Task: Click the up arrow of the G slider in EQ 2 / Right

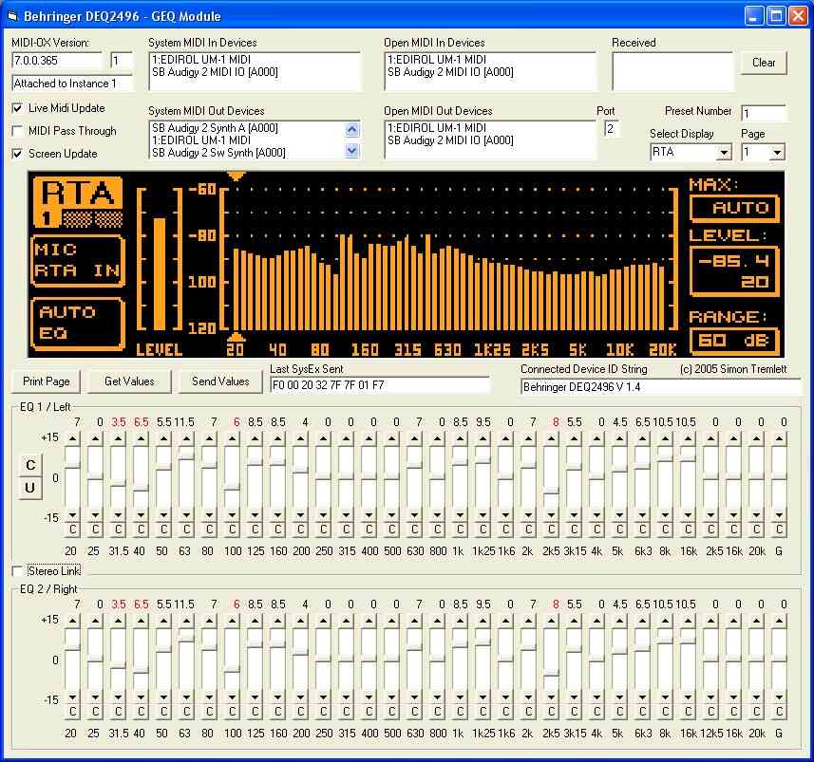Action: [x=779, y=621]
